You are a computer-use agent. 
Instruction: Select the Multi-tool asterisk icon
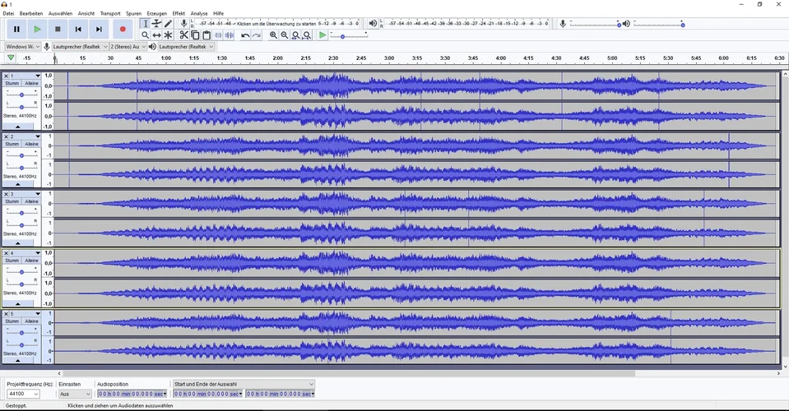(x=168, y=35)
